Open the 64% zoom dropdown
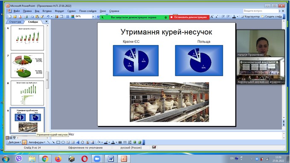This screenshot has width=290, height=163. click(93, 17)
